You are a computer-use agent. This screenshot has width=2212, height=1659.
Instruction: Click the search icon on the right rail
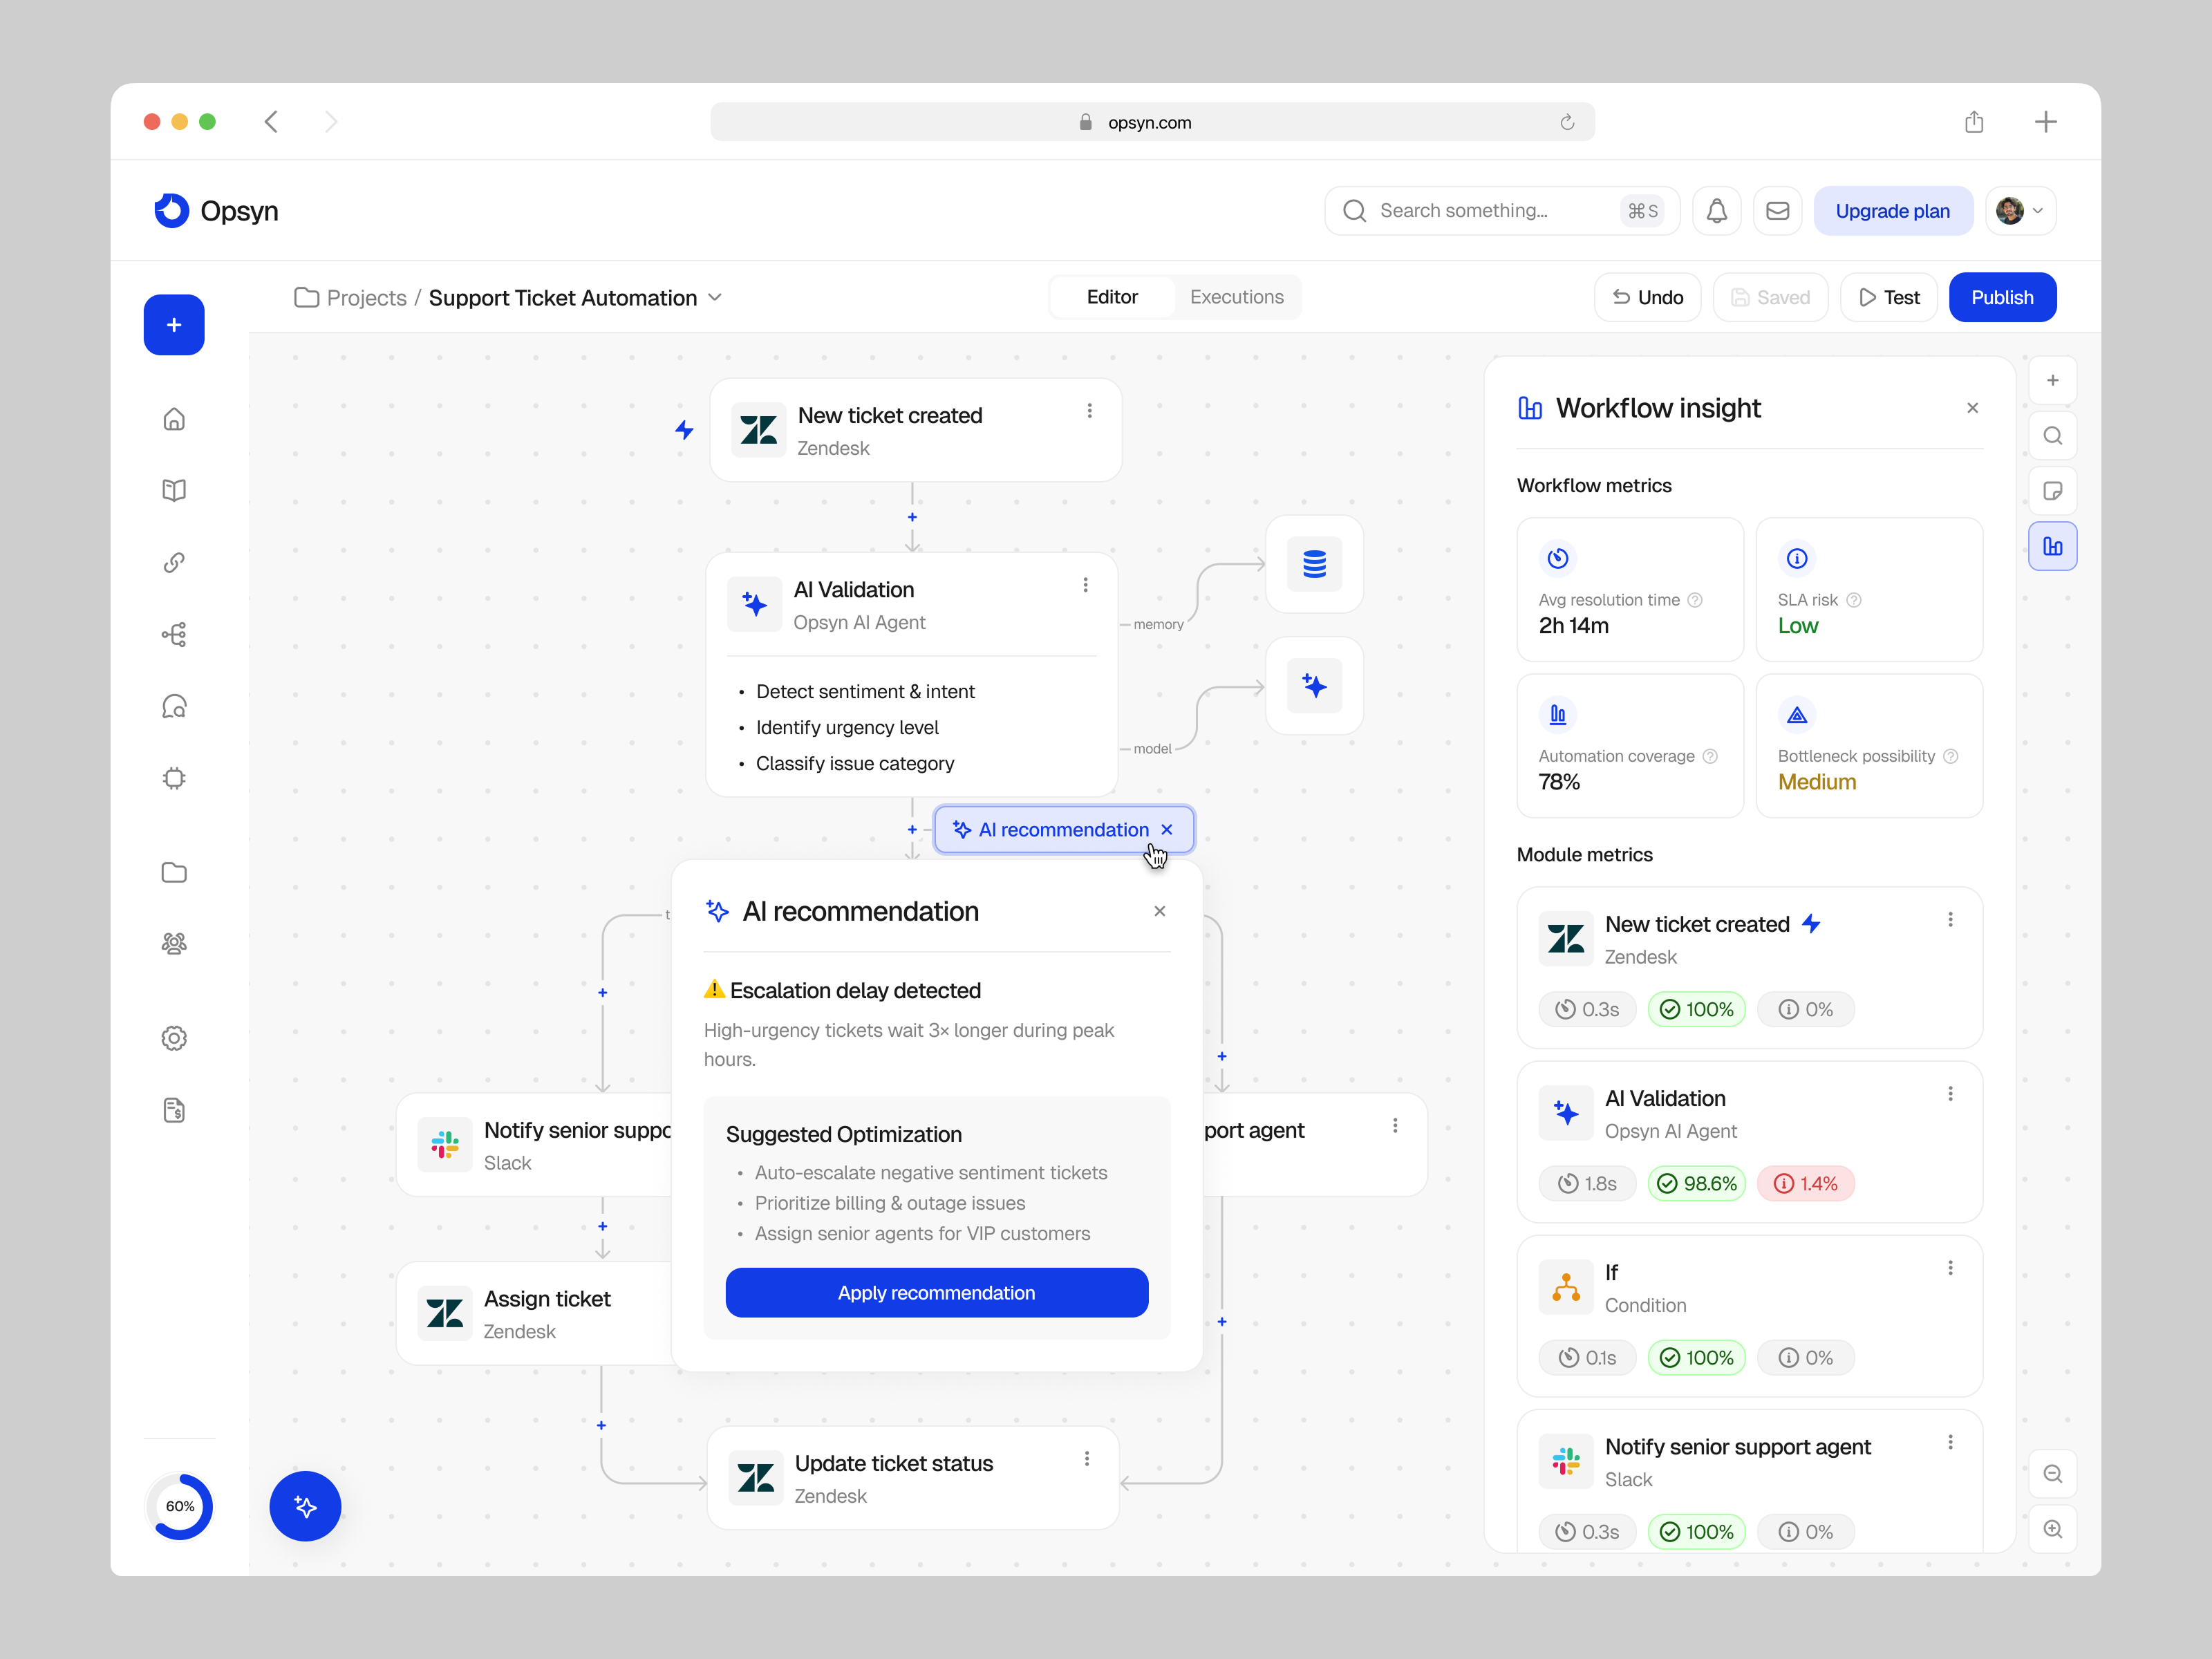click(2053, 435)
